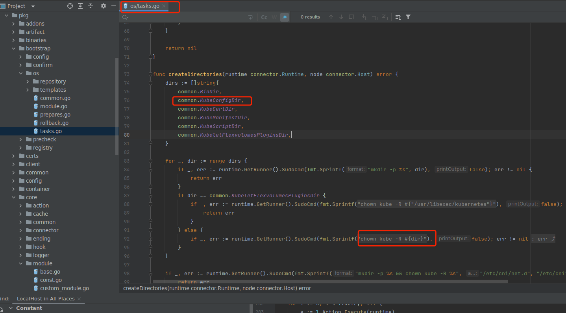Collapse the Constant group in find results

(11, 308)
